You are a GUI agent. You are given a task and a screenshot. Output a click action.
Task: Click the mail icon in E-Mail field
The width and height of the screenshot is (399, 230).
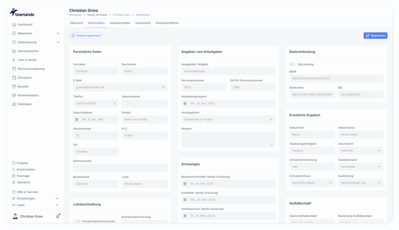(x=163, y=87)
